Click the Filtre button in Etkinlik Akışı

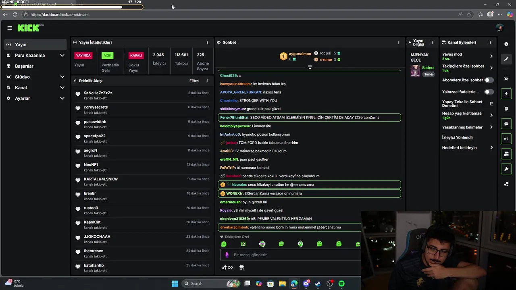click(194, 81)
